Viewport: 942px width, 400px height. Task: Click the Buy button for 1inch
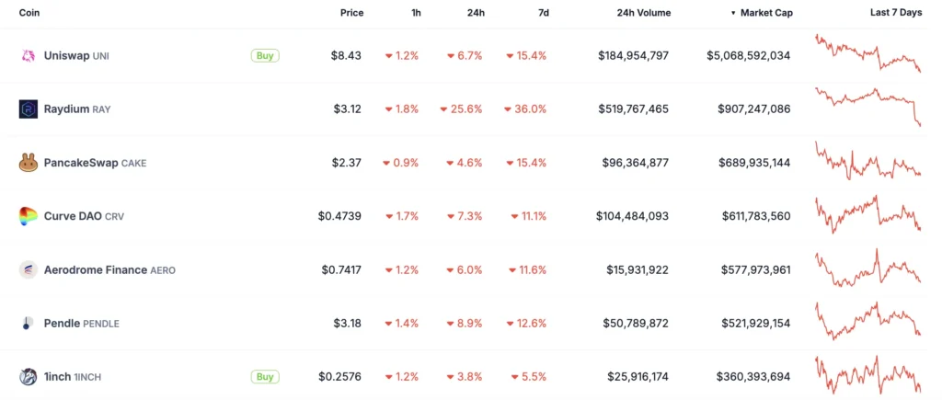pyautogui.click(x=265, y=377)
